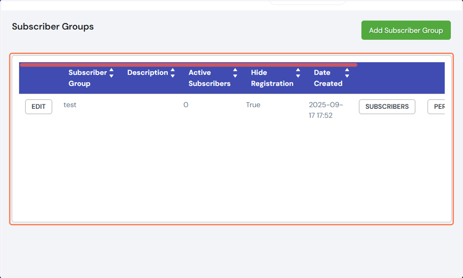
Task: Click the Subscriber Group column header
Action: [88, 78]
